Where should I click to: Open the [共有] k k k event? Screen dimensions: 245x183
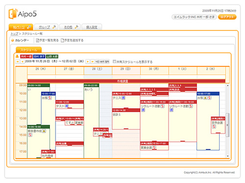click(183, 85)
